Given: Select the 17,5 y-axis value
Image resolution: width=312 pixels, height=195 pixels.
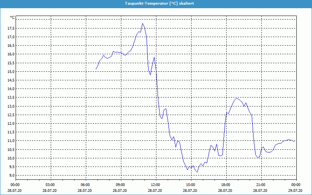Looking at the screenshot, I should click(11, 28).
